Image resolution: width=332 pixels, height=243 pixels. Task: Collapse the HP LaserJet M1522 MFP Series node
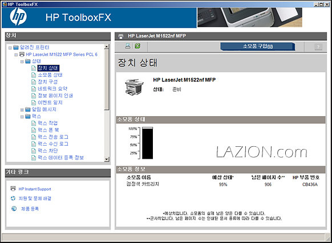(16, 55)
